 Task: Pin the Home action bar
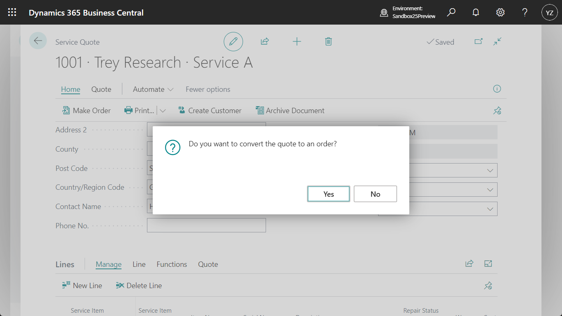click(x=497, y=110)
